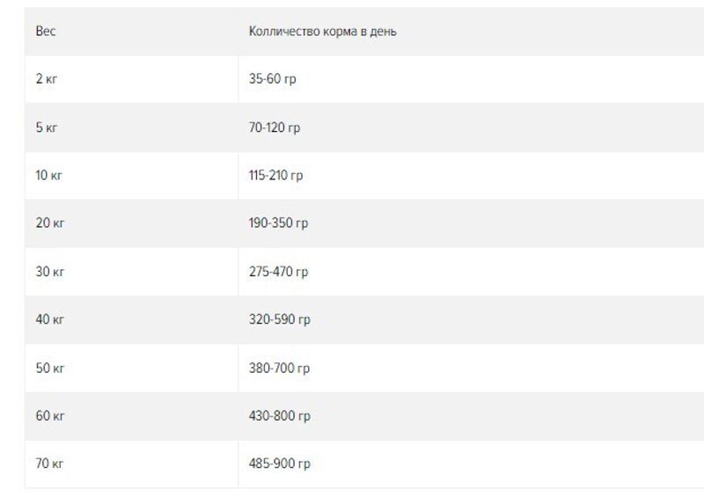The width and height of the screenshot is (704, 497).
Task: Click the "70-120 гр" feed amount
Action: click(275, 128)
